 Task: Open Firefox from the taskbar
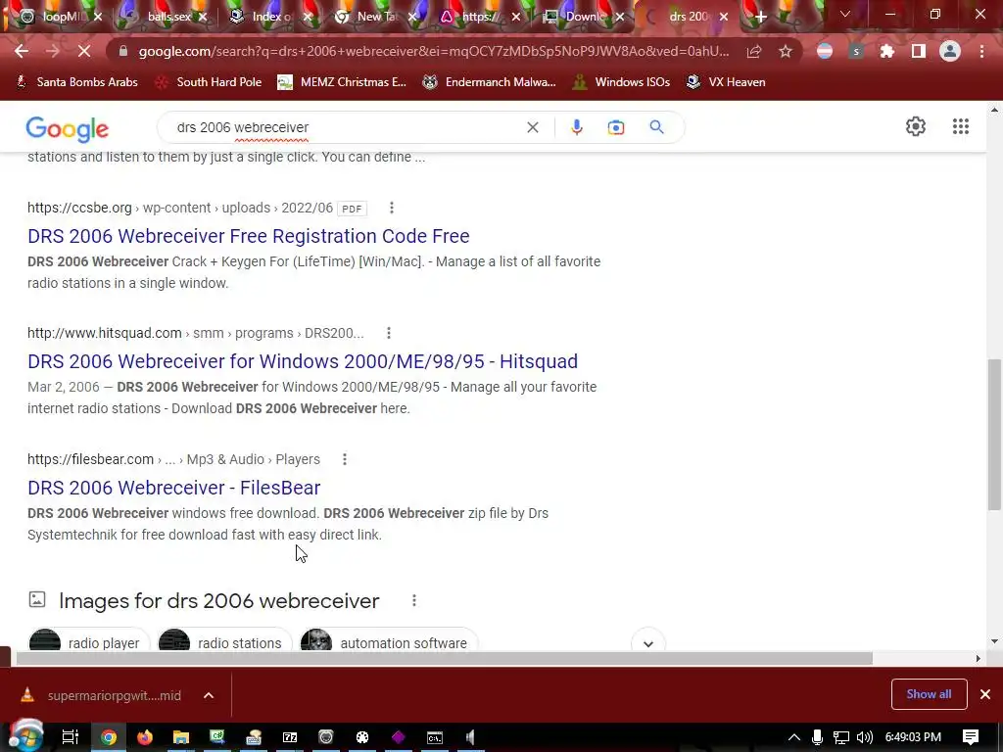[145, 737]
